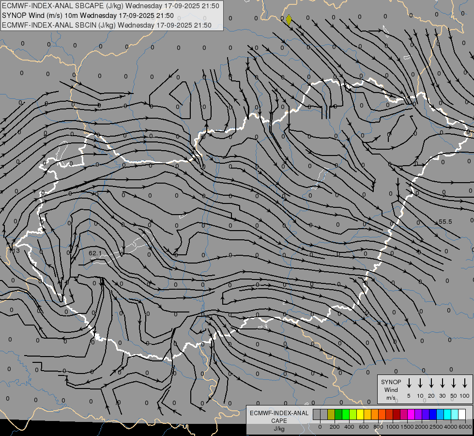Click the SBCAPE title line
Screen dimensions: 474x436
point(110,6)
